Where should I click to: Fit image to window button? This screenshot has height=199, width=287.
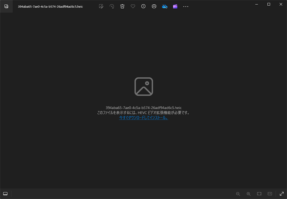[x=259, y=194]
